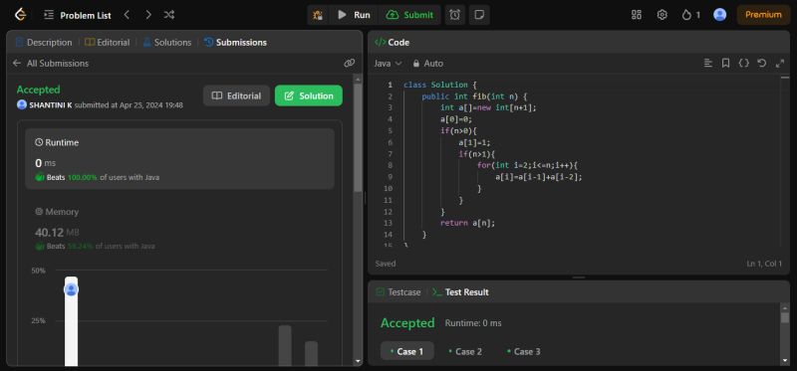Open settings gear icon

(662, 15)
